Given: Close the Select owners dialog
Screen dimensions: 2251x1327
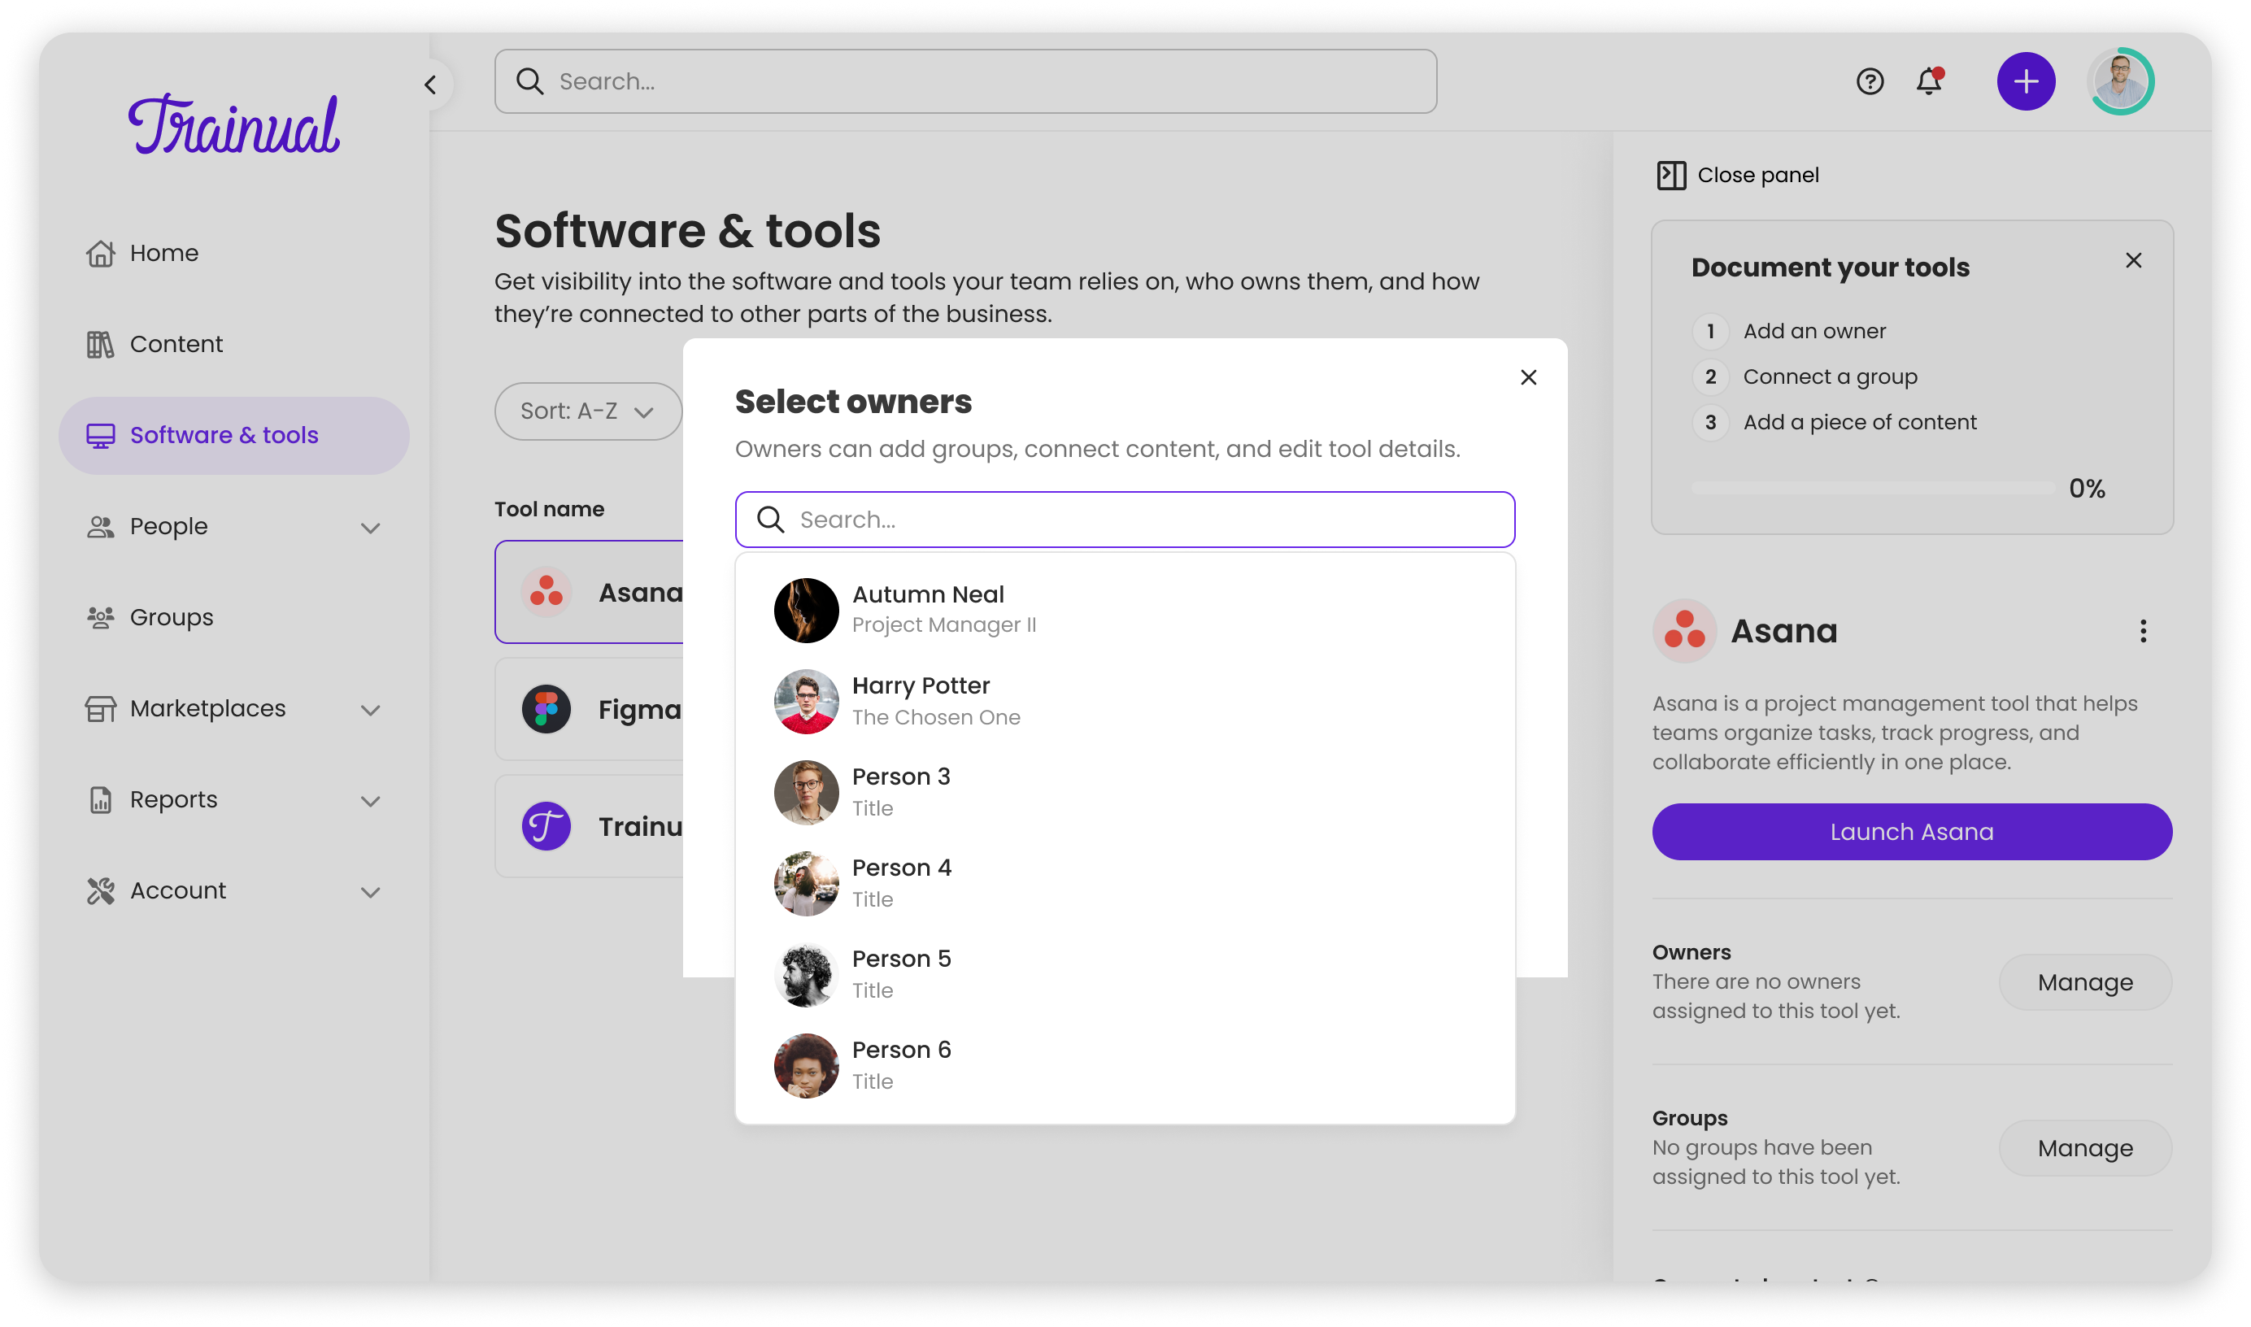Looking at the screenshot, I should click(x=1528, y=377).
